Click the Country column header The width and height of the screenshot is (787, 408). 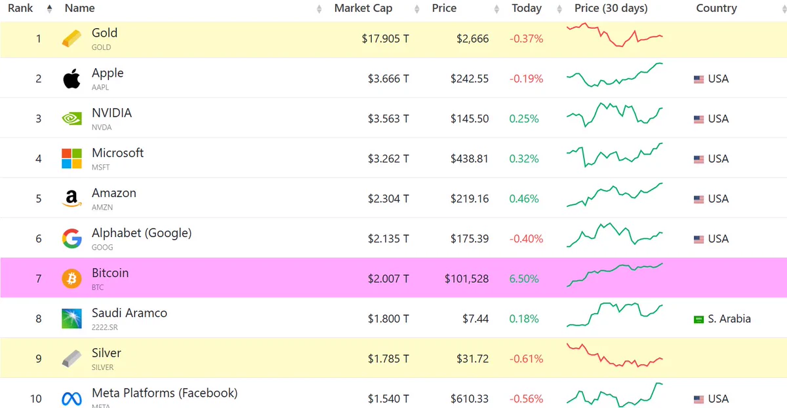716,9
